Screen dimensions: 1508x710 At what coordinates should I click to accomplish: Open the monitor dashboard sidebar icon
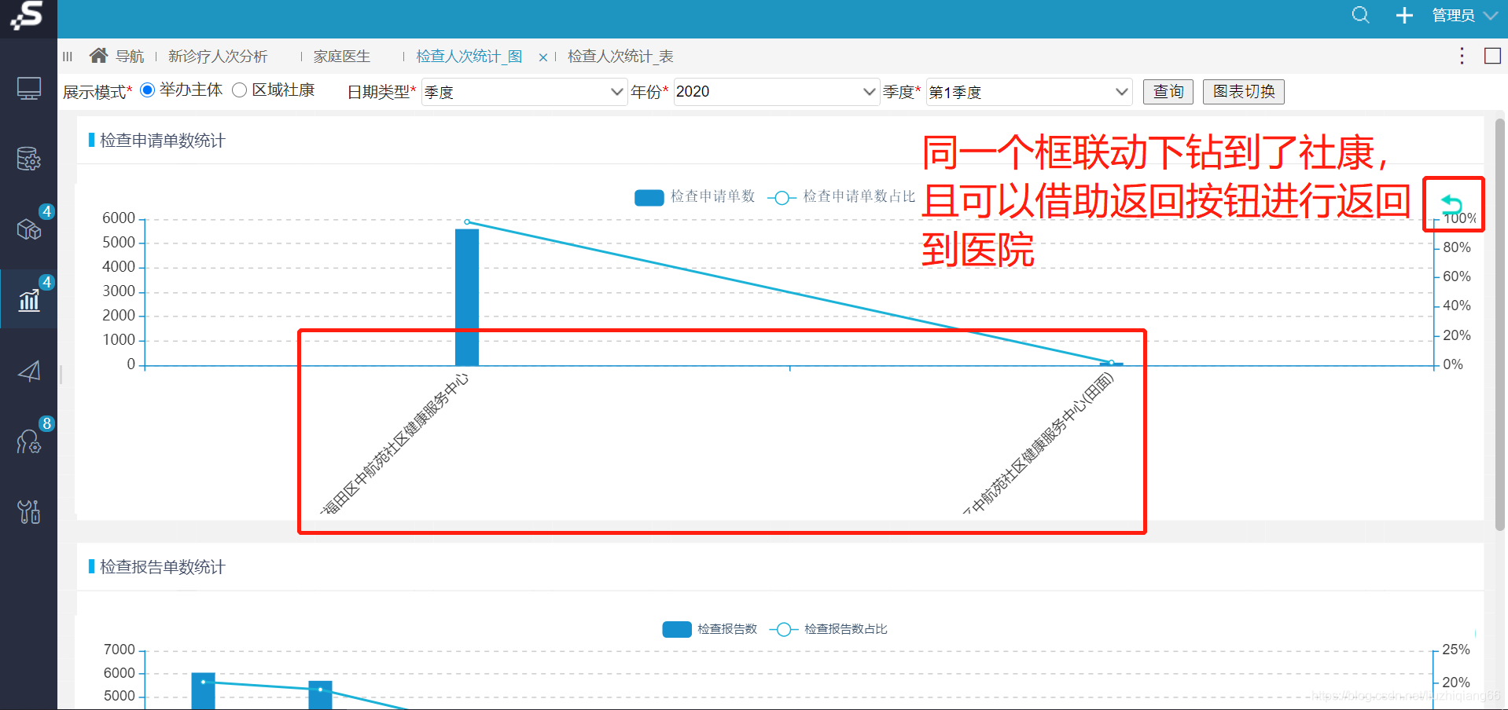coord(29,89)
